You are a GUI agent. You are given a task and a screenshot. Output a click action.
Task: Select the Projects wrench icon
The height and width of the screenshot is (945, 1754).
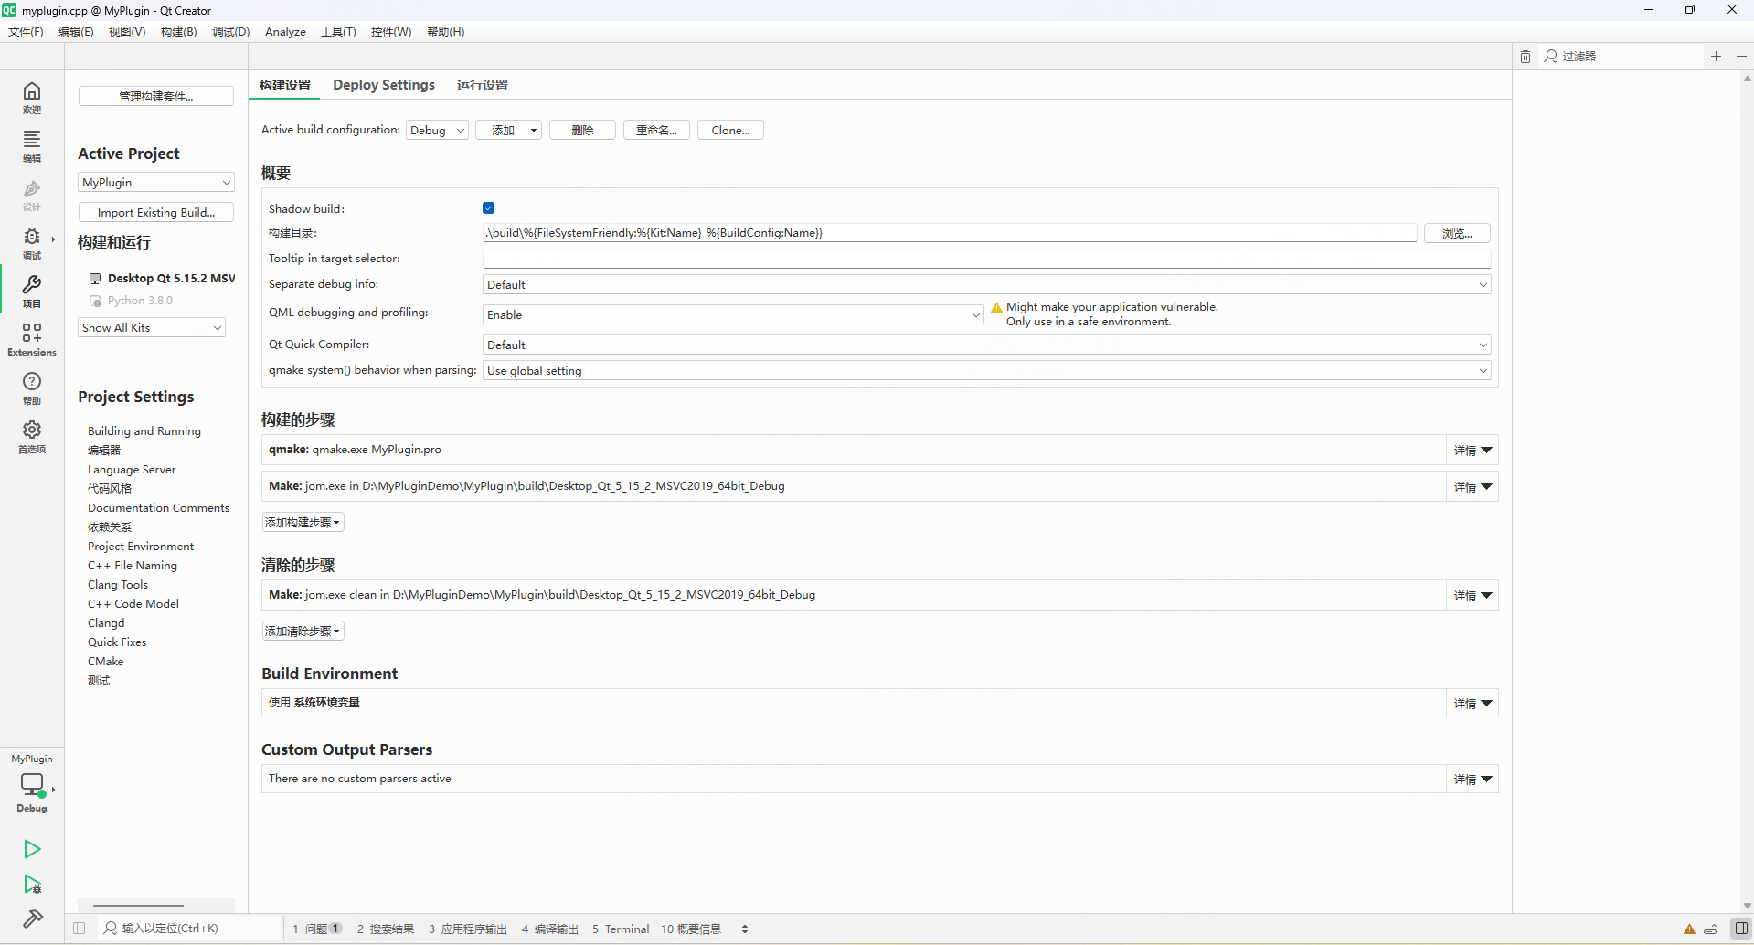[32, 292]
